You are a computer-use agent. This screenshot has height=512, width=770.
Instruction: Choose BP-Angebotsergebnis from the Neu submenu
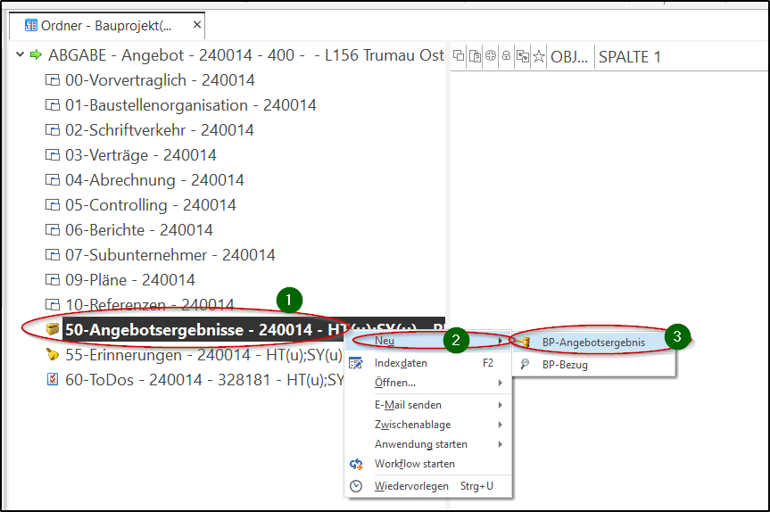[593, 343]
